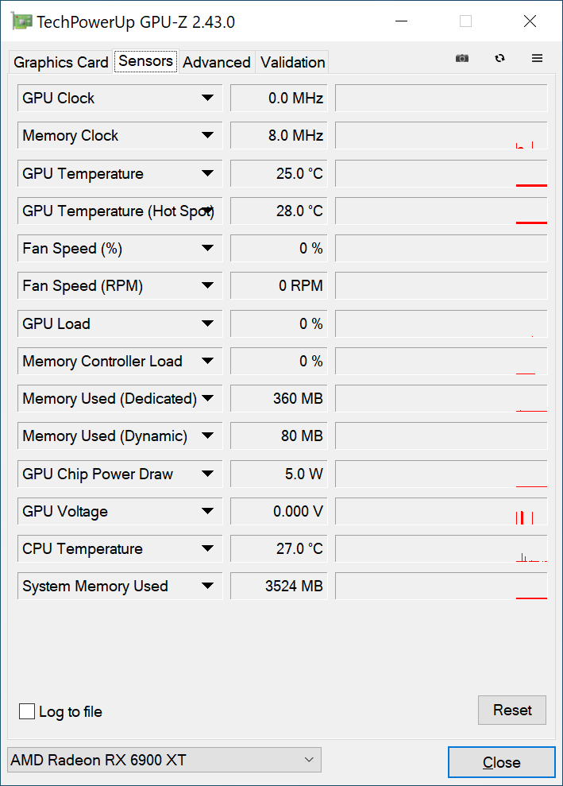Click the Memory Clock history graph

coord(441,136)
